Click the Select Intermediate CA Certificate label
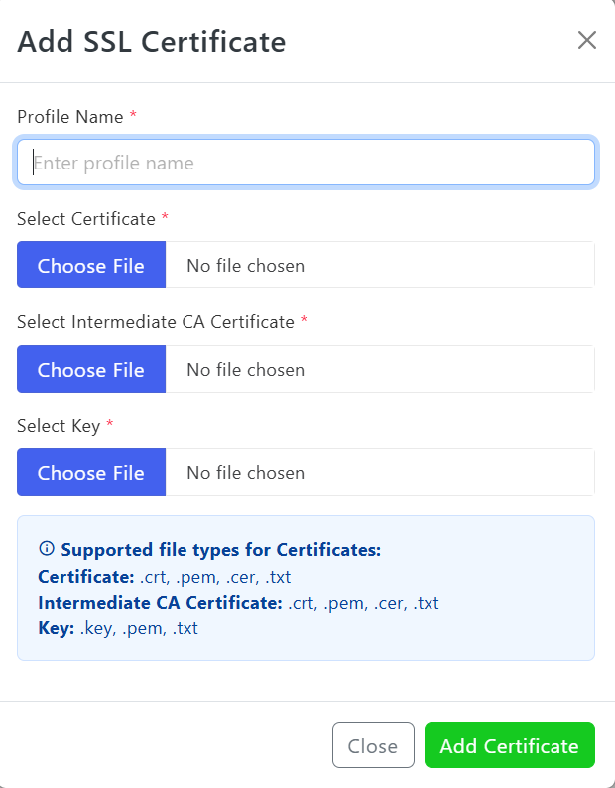This screenshot has height=788, width=615. point(156,322)
